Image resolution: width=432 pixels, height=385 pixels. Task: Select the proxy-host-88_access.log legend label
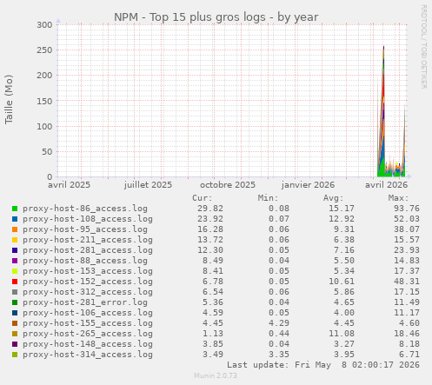coord(85,261)
